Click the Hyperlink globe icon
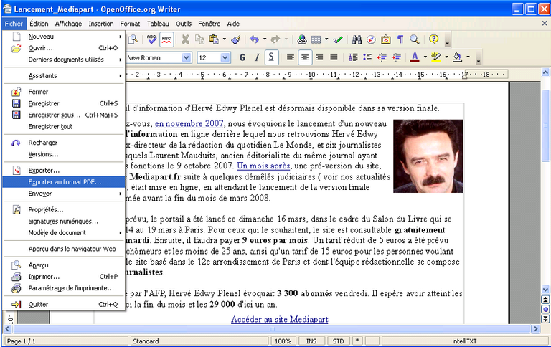This screenshot has height=347, width=551. [x=302, y=39]
